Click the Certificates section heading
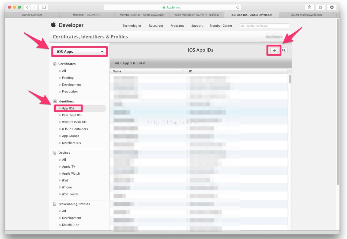 coord(67,64)
